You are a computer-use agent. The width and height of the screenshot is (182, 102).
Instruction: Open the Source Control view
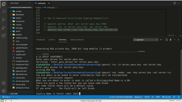4,20
